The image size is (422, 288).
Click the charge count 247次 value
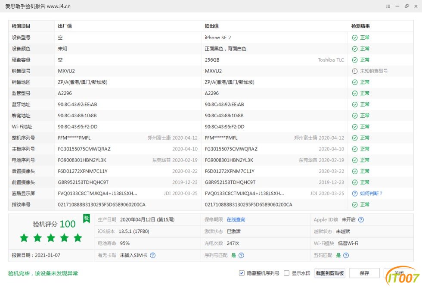(233, 243)
